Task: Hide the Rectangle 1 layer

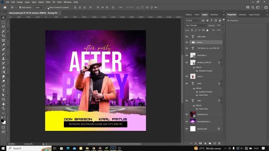Action: coord(187,55)
